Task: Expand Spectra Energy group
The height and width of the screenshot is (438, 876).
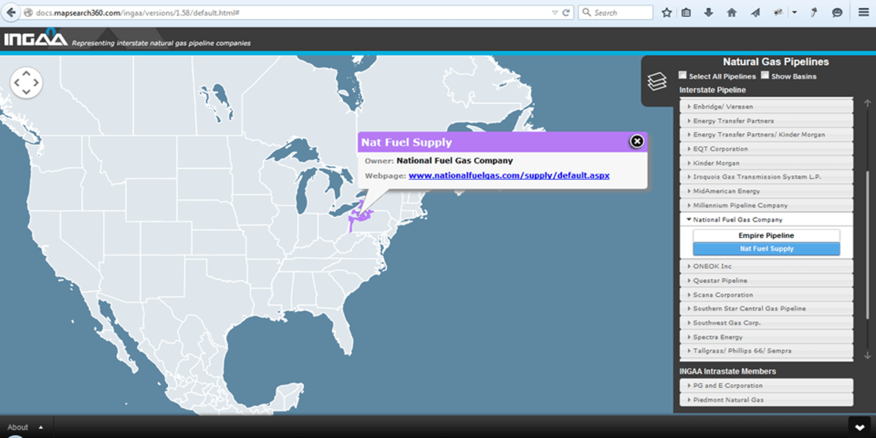Action: tap(766, 337)
